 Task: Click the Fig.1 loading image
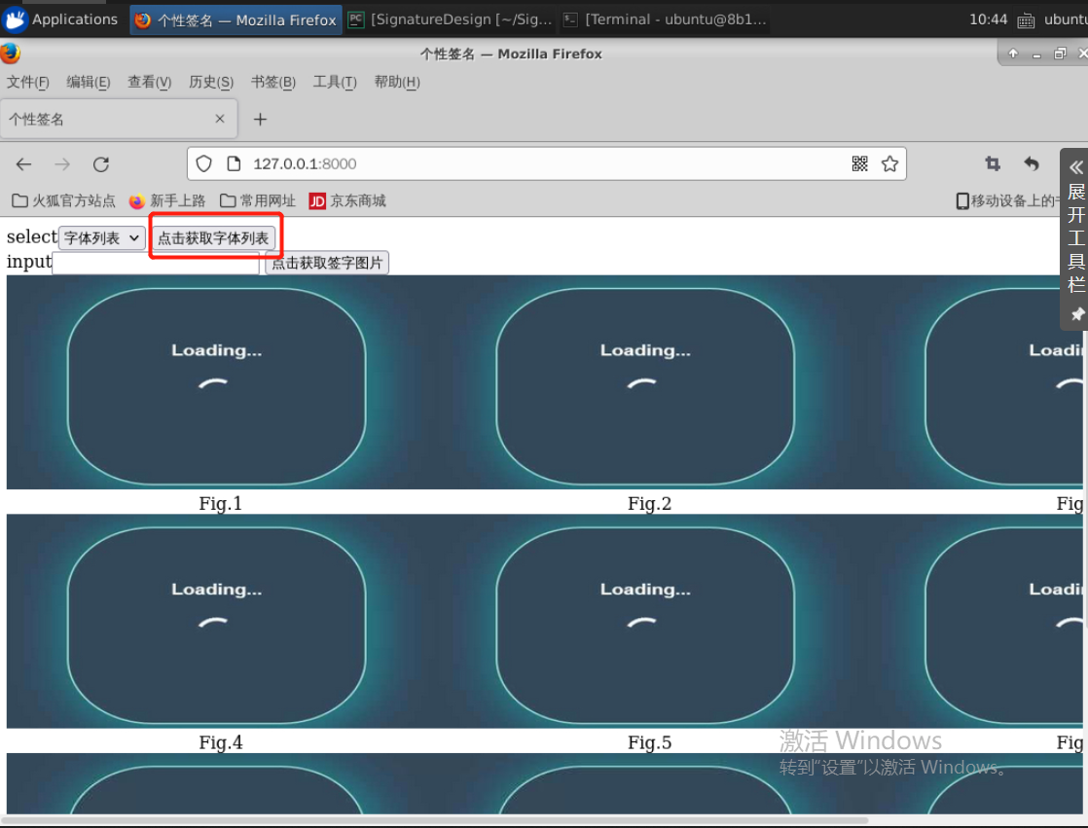coord(216,381)
